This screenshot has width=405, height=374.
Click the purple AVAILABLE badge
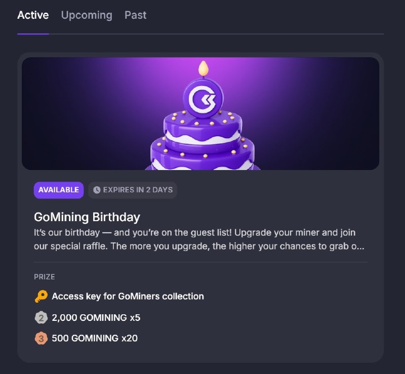tap(59, 190)
